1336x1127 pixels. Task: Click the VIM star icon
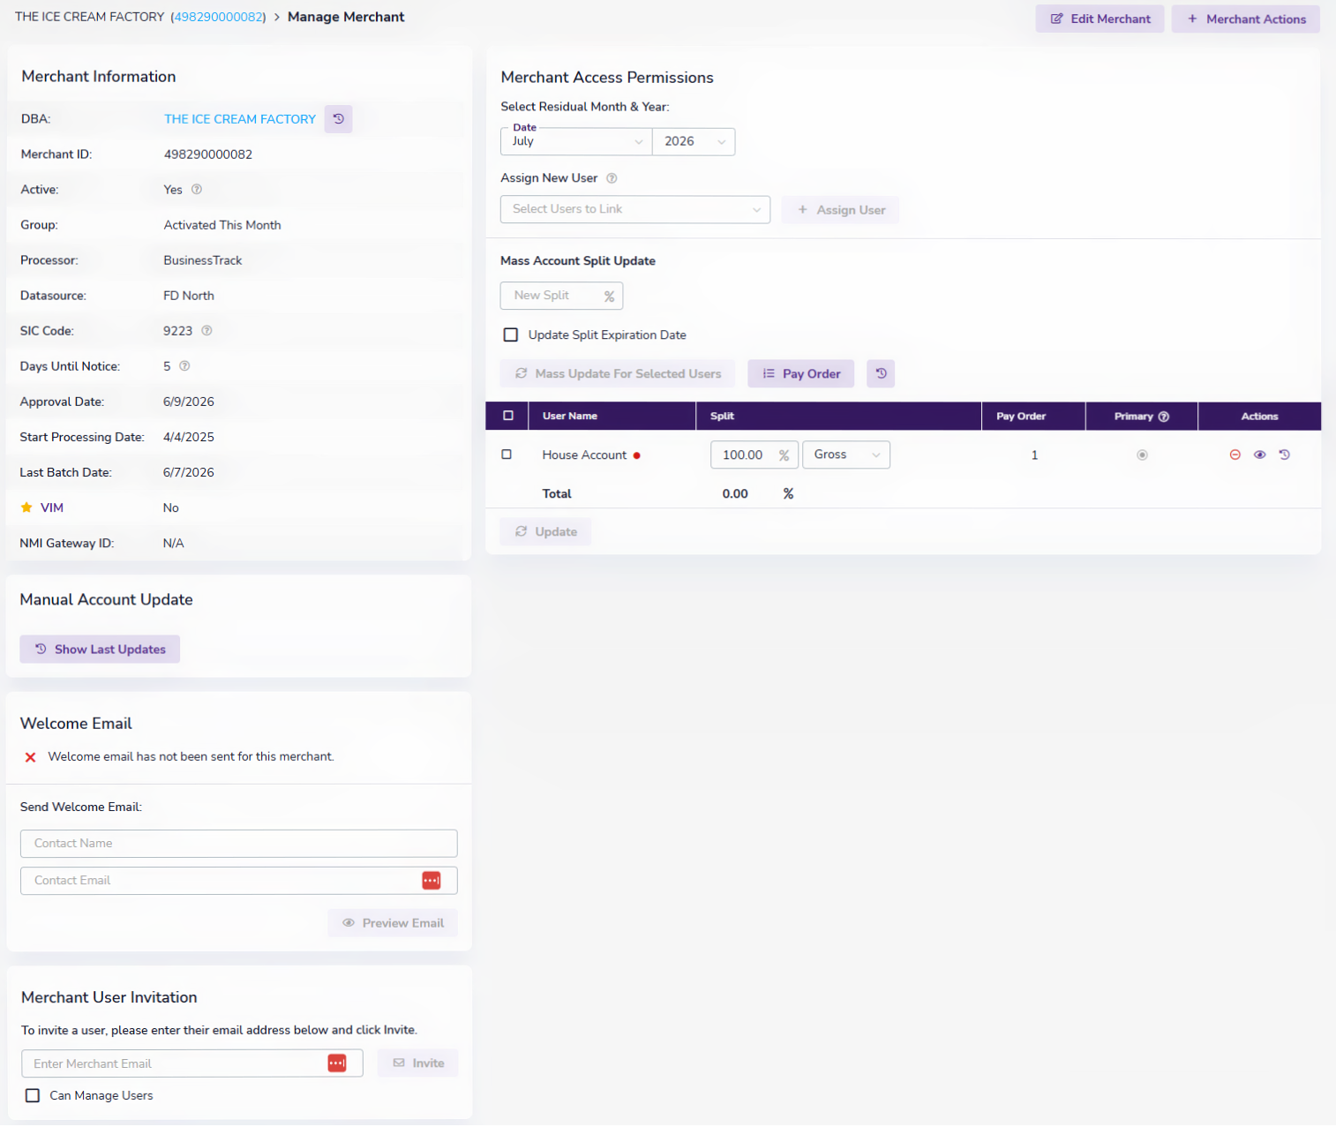click(26, 507)
